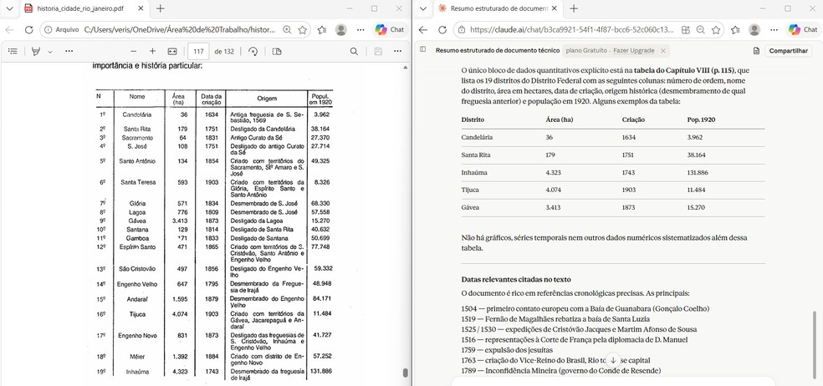This screenshot has width=823, height=386.
Task: Open a new tab in Claude browser window
Action: (574, 8)
